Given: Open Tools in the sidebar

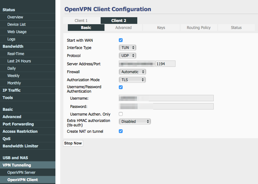Looking at the screenshot, I should 28,97.
